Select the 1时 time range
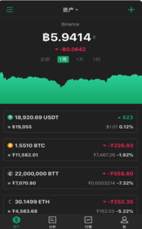Image resolution: width=142 pixels, height=229 pixels. pos(97,59)
